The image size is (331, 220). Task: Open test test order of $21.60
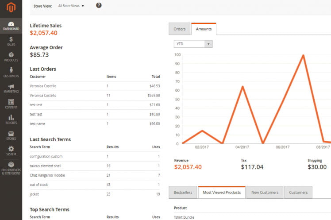(95, 105)
